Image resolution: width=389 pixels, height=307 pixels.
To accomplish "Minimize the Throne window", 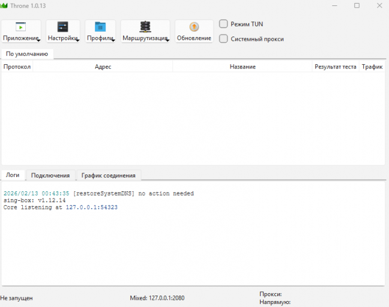I will coord(334,5).
